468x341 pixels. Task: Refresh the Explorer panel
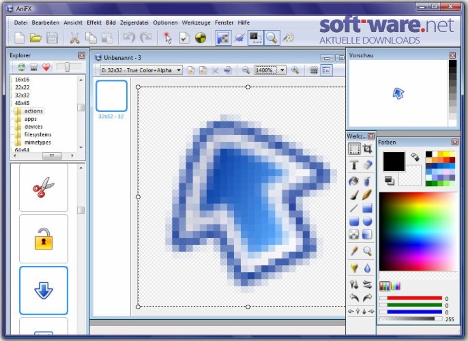coord(21,68)
